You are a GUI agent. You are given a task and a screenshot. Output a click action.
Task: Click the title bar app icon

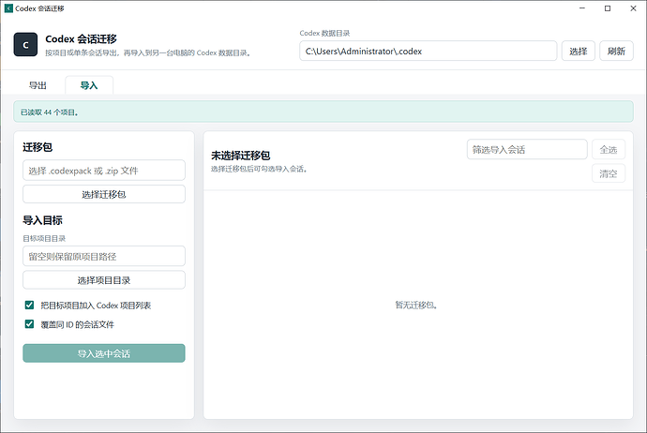click(x=8, y=8)
